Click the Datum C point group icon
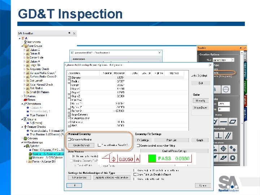 (x=28, y=50)
